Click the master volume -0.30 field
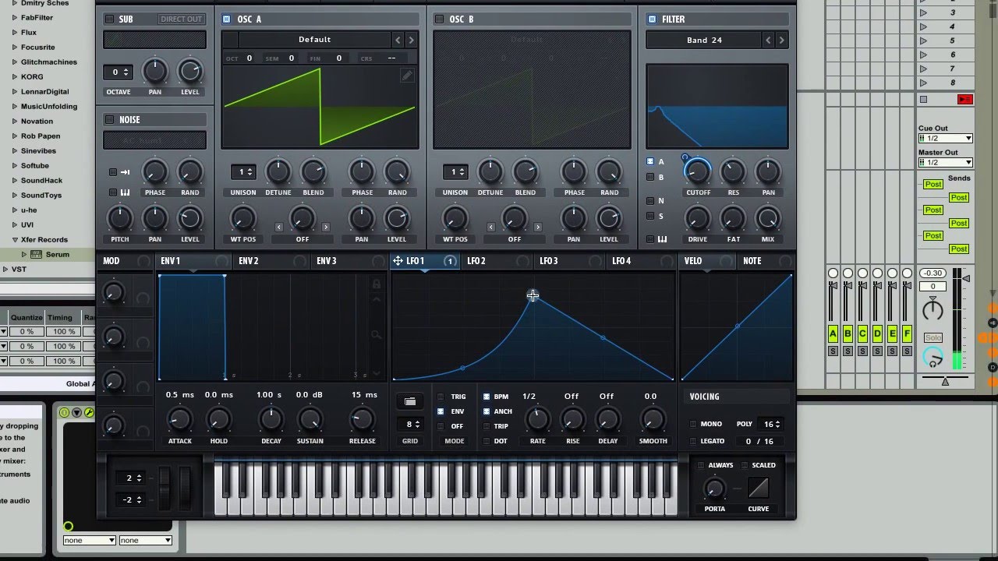Viewport: 998px width, 561px height. pos(933,273)
